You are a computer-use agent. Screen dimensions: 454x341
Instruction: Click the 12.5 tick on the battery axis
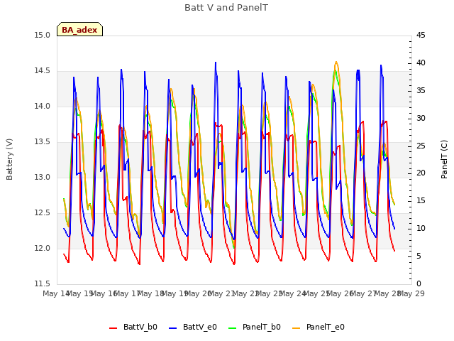[42, 213]
